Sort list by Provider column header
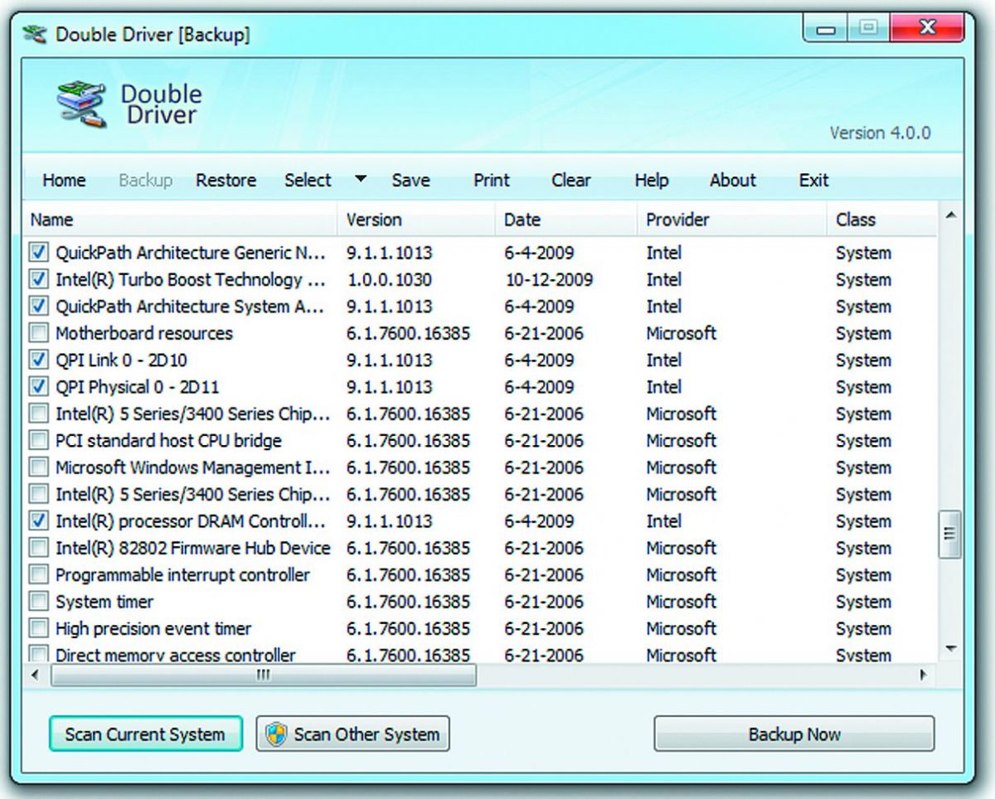995x799 pixels. [x=732, y=220]
